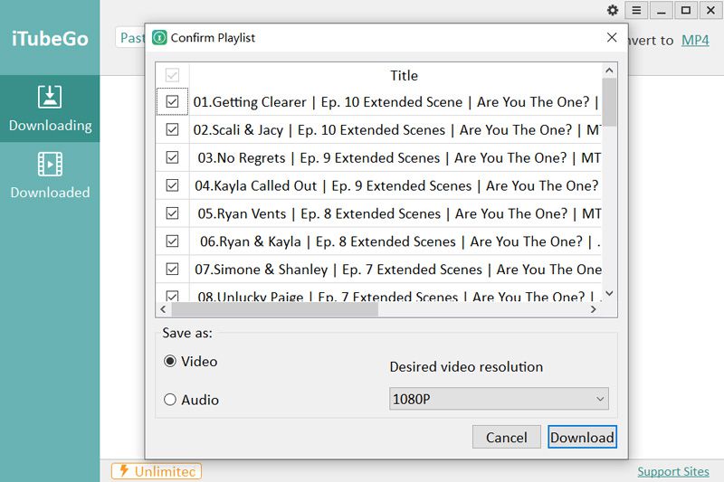Toggle the select-all checkbox in the header
This screenshot has height=482, width=724.
pyautogui.click(x=172, y=75)
